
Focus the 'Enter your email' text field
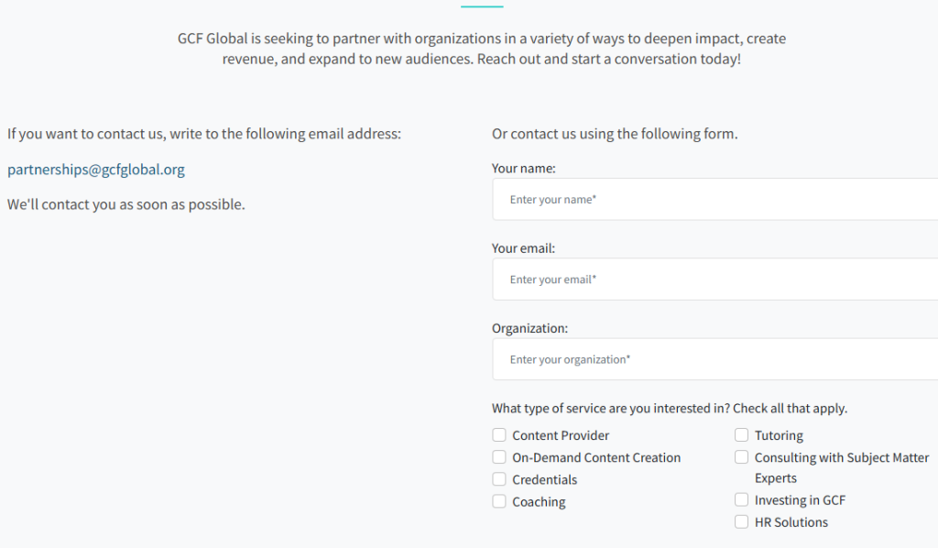click(714, 279)
